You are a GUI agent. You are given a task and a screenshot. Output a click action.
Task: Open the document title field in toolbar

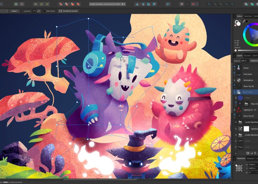click(x=107, y=4)
